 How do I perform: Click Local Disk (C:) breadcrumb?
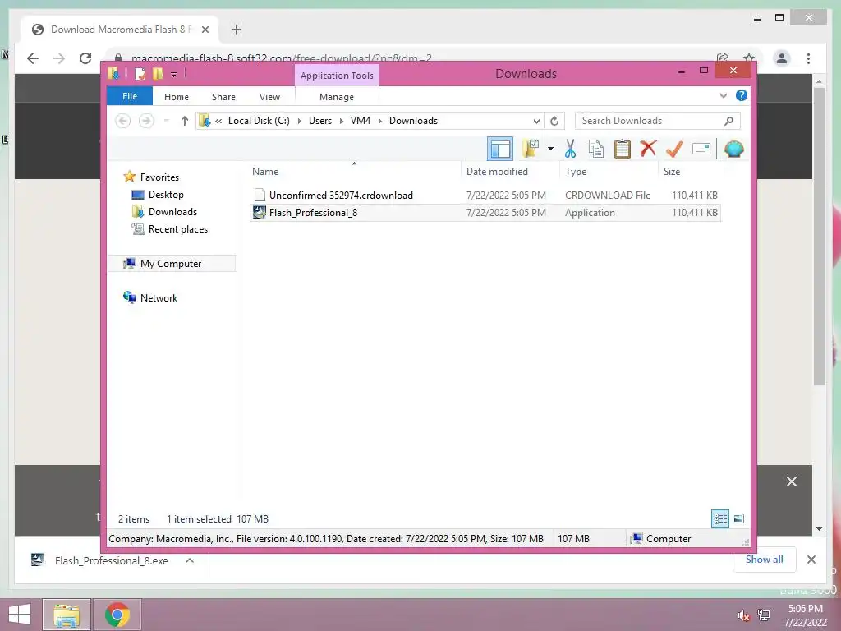pyautogui.click(x=259, y=121)
